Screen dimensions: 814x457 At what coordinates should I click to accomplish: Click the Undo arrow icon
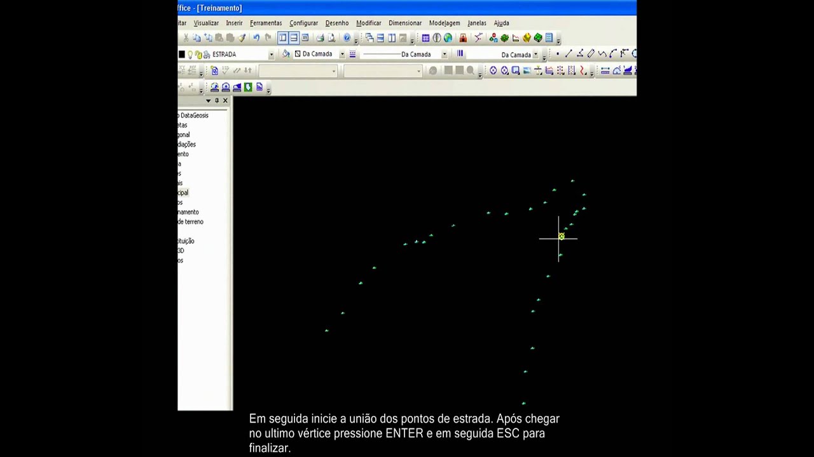point(256,37)
